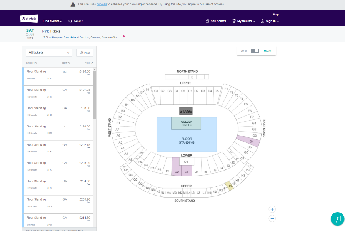Toggle the Zone/Section map switch
This screenshot has width=345, height=231.
[x=255, y=51]
